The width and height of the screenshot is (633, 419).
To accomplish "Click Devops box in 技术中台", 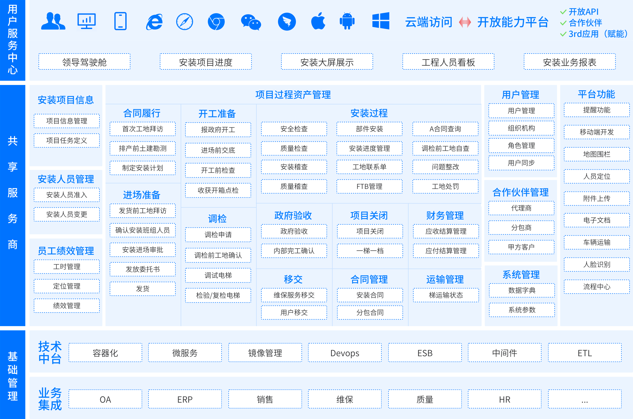I will tap(345, 353).
